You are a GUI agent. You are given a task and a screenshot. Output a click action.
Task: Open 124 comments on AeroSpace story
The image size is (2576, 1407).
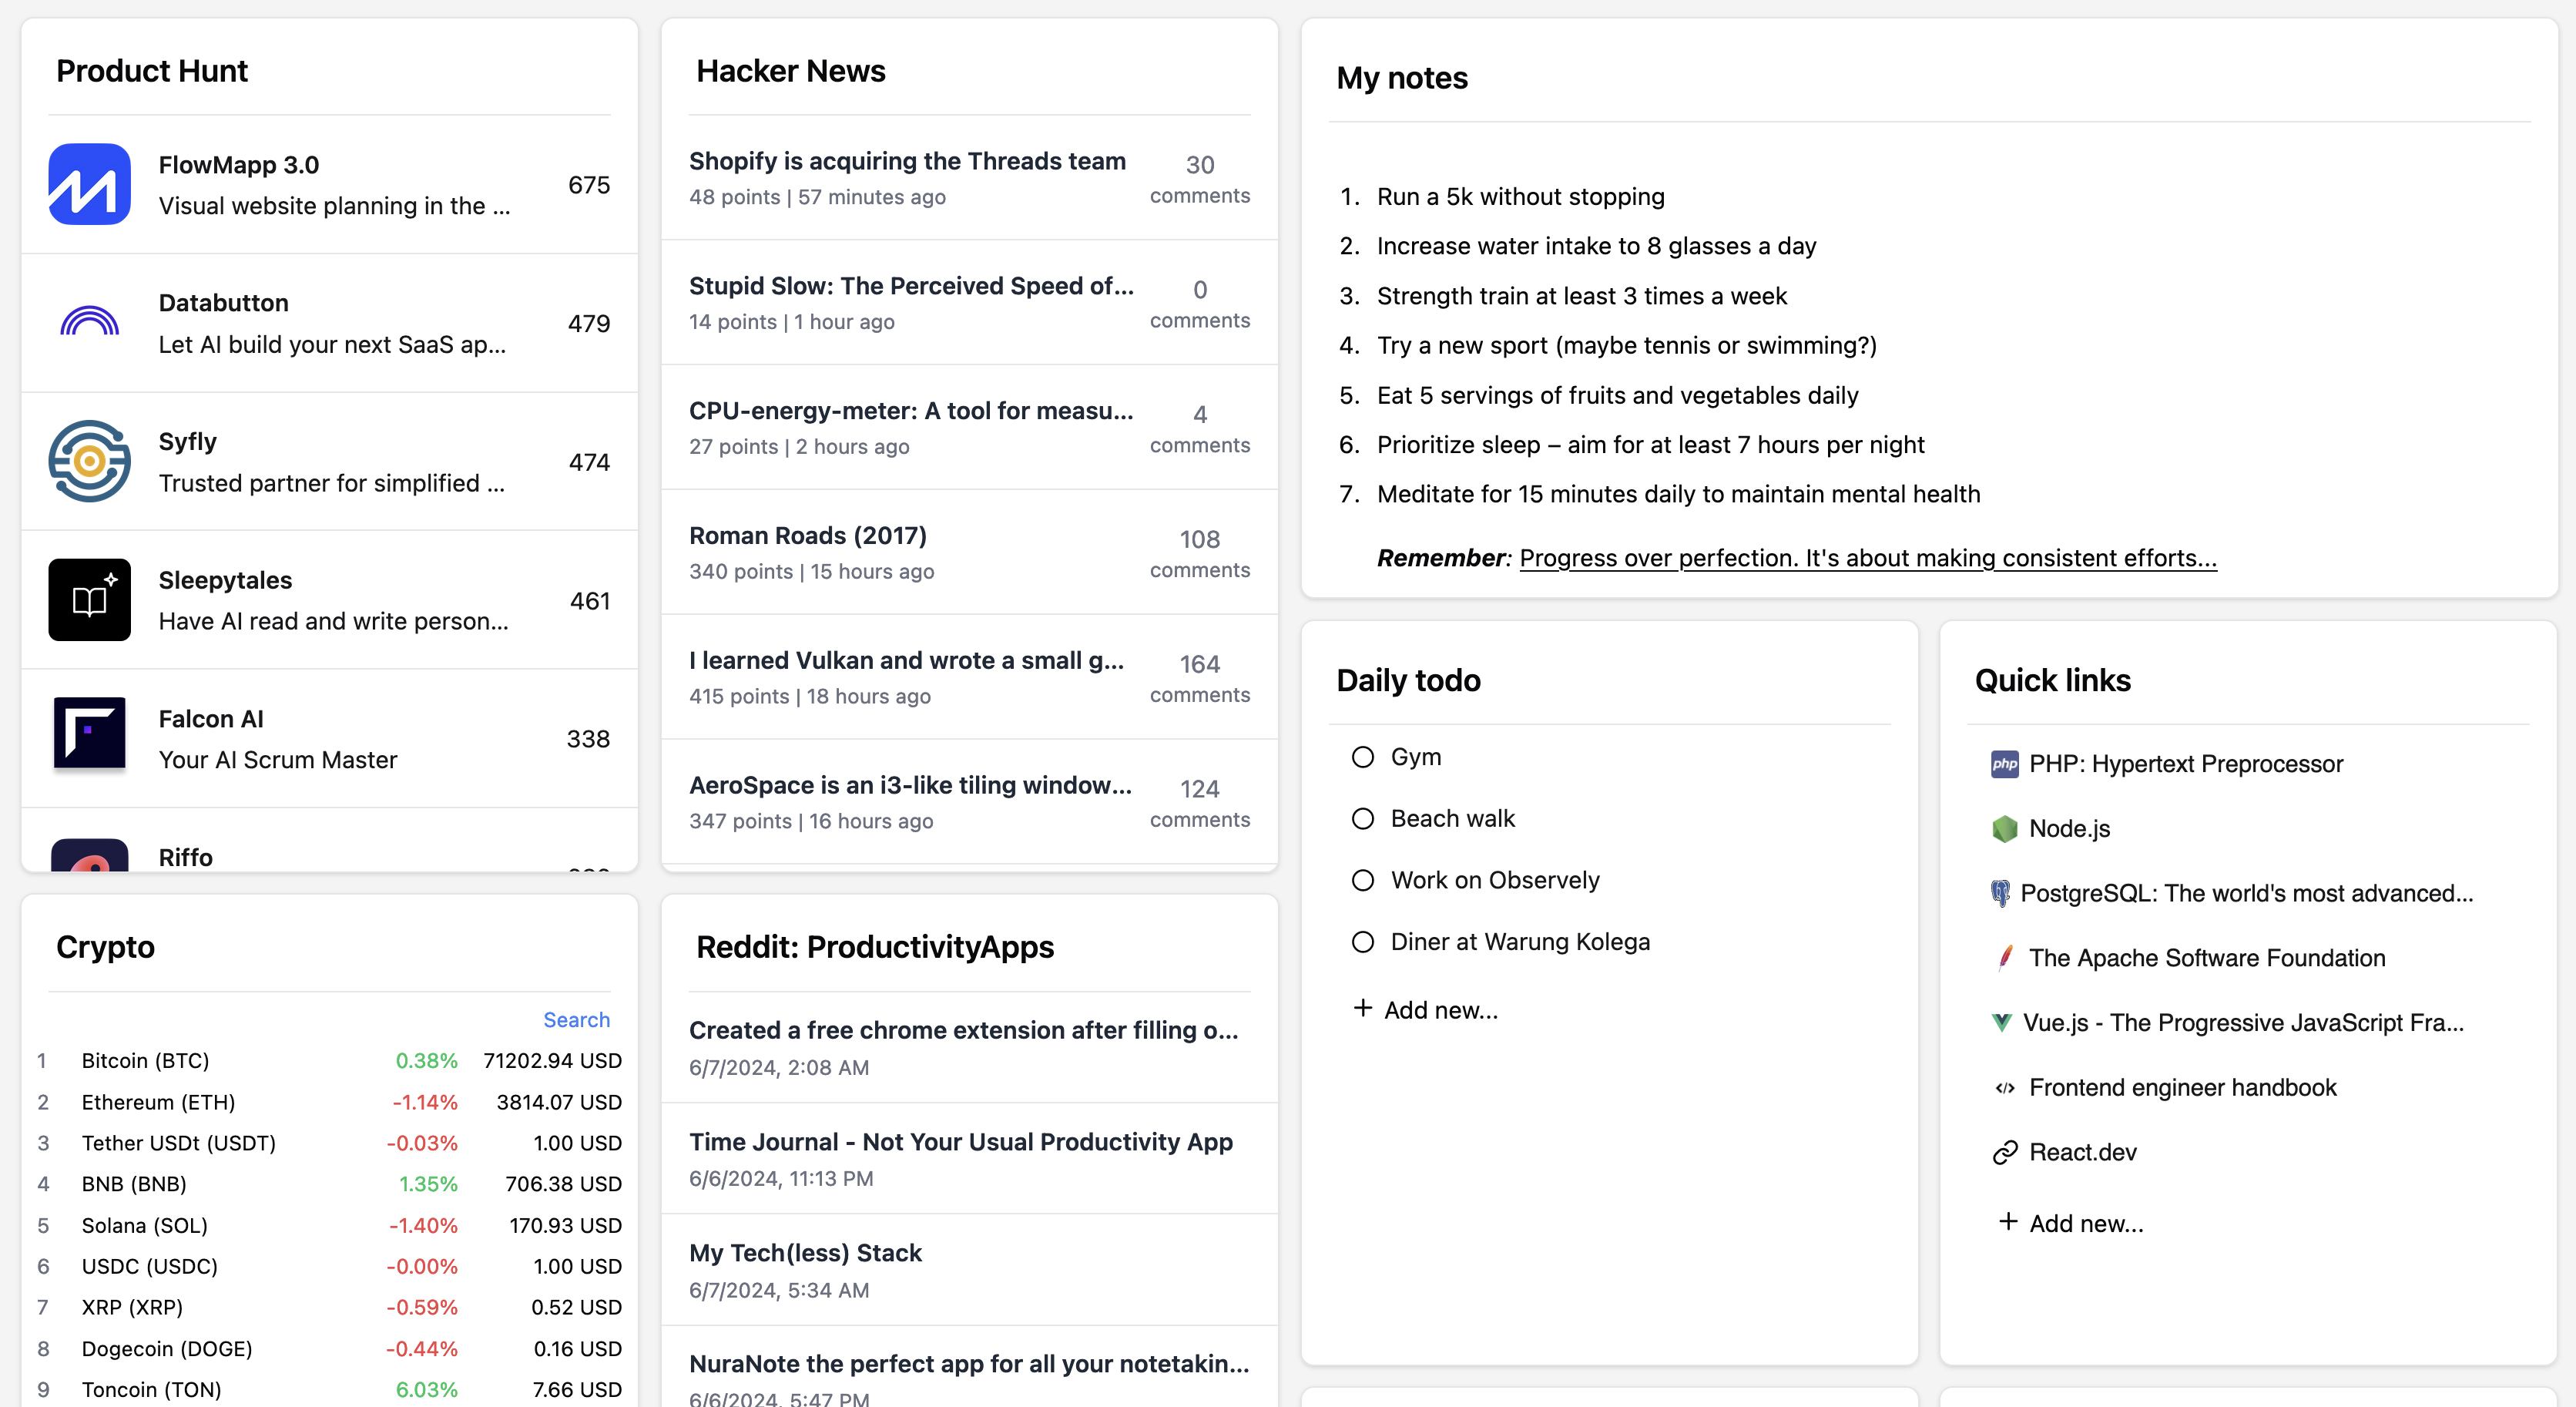pos(1199,803)
